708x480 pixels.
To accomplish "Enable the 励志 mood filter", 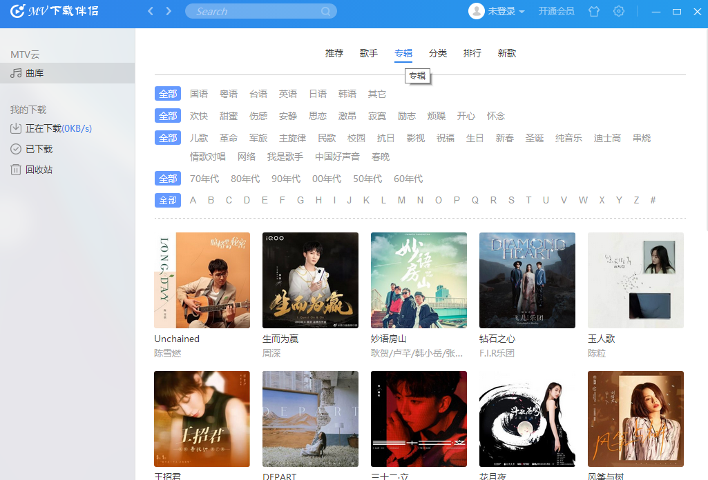I will coord(407,115).
